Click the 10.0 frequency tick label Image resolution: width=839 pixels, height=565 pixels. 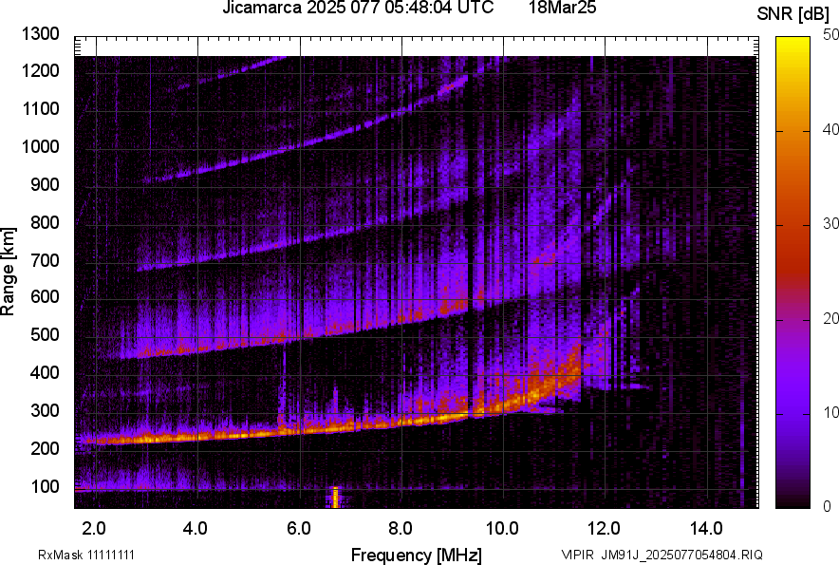pos(502,529)
